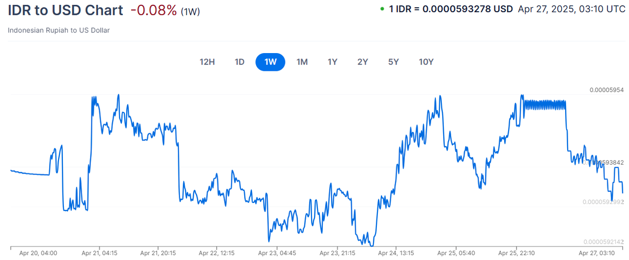Click the Indonesian Rupiah to US Dollar subtitle

[58, 30]
